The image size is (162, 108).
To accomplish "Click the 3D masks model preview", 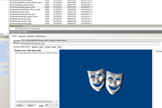I will pos(106,81).
